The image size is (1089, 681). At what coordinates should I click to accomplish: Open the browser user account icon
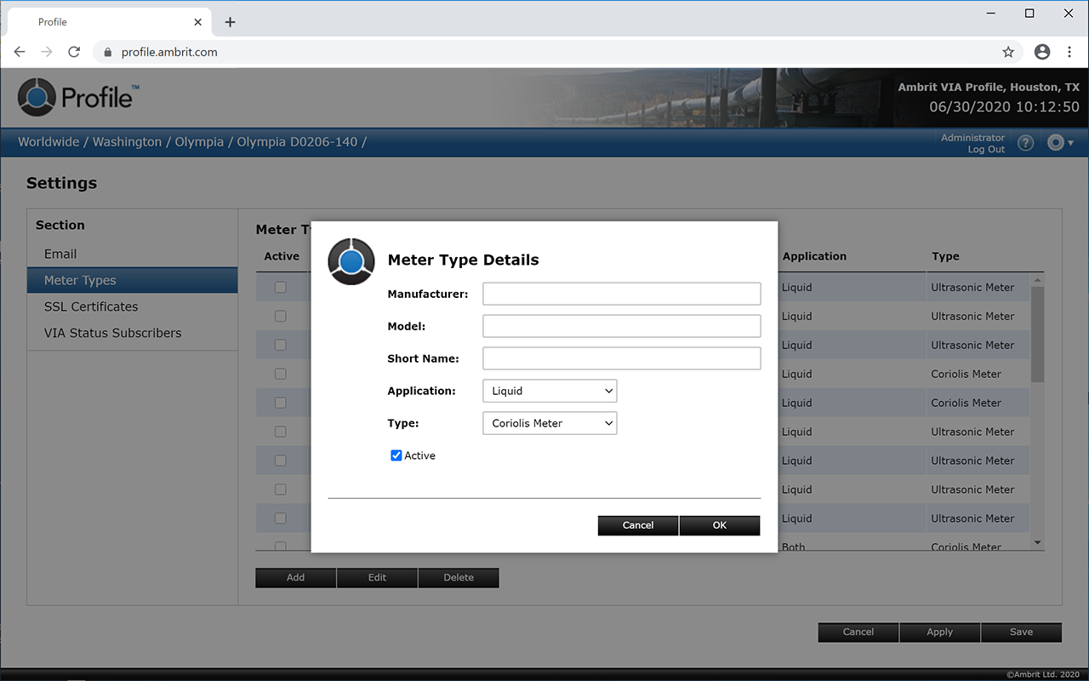click(1041, 52)
